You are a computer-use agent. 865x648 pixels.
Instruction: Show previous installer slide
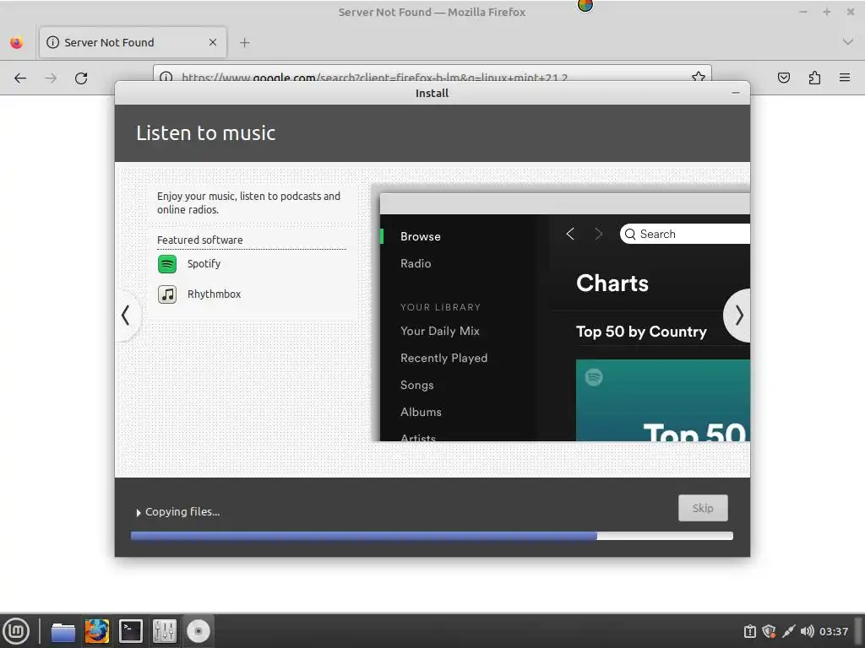(x=126, y=316)
